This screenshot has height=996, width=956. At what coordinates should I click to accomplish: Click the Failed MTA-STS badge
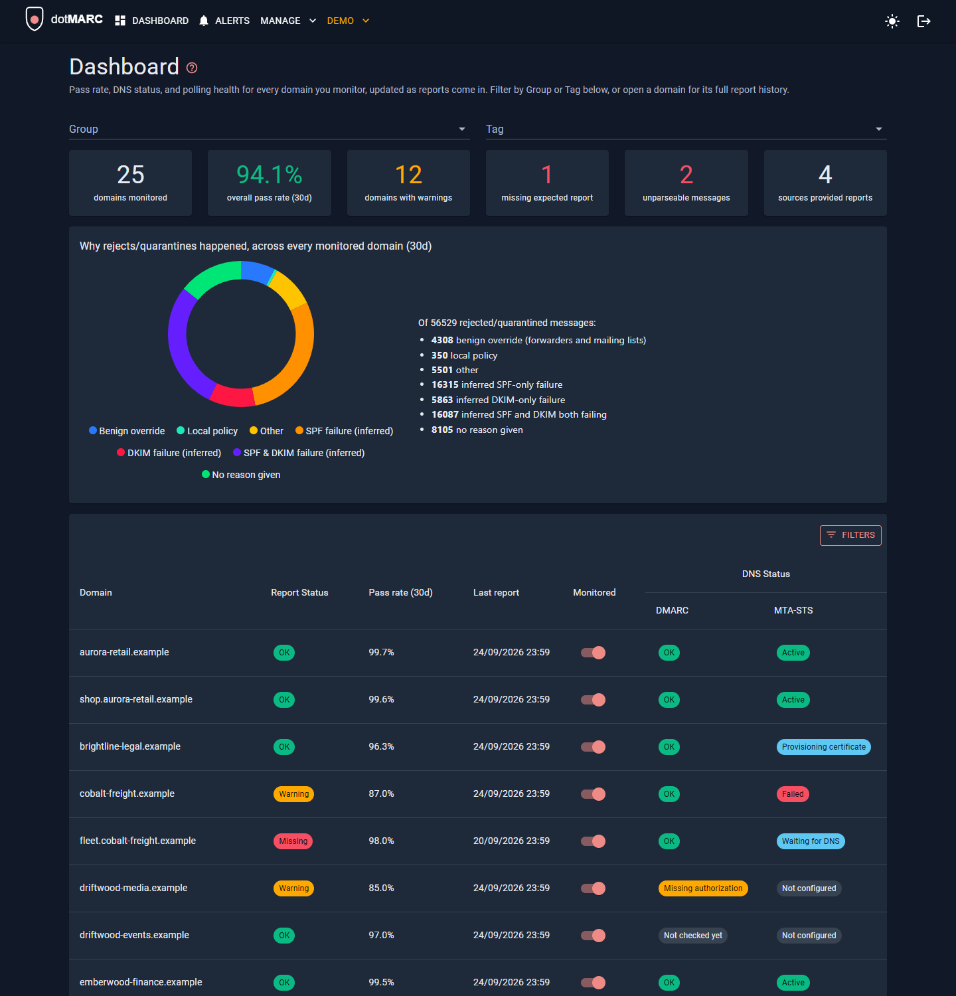[x=793, y=794]
